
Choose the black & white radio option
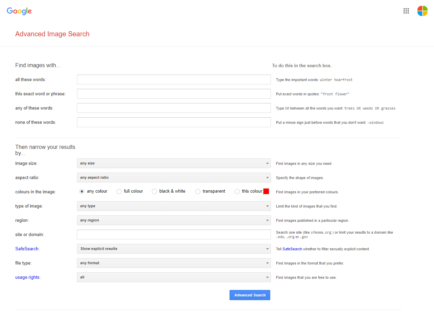click(x=154, y=191)
